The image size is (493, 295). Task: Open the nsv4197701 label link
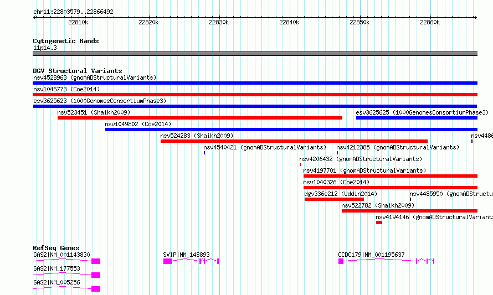pos(364,170)
